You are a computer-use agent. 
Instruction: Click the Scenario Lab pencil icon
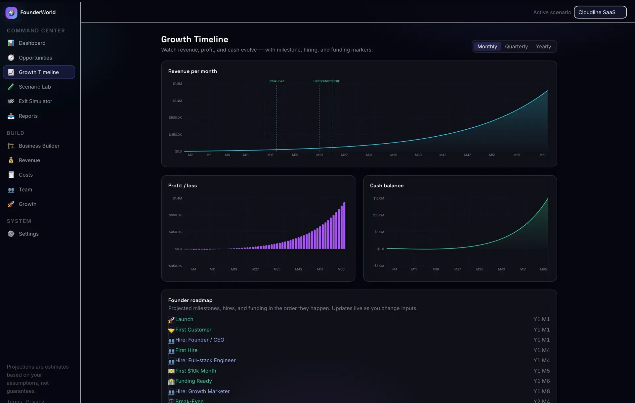(x=11, y=87)
